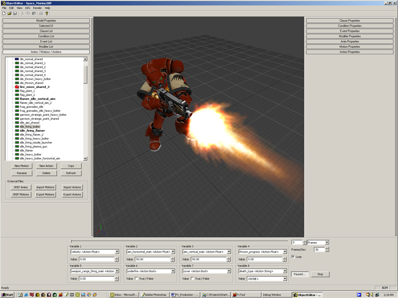Open the Frames unit dropdown
The image size is (398, 298).
pyautogui.click(x=327, y=243)
